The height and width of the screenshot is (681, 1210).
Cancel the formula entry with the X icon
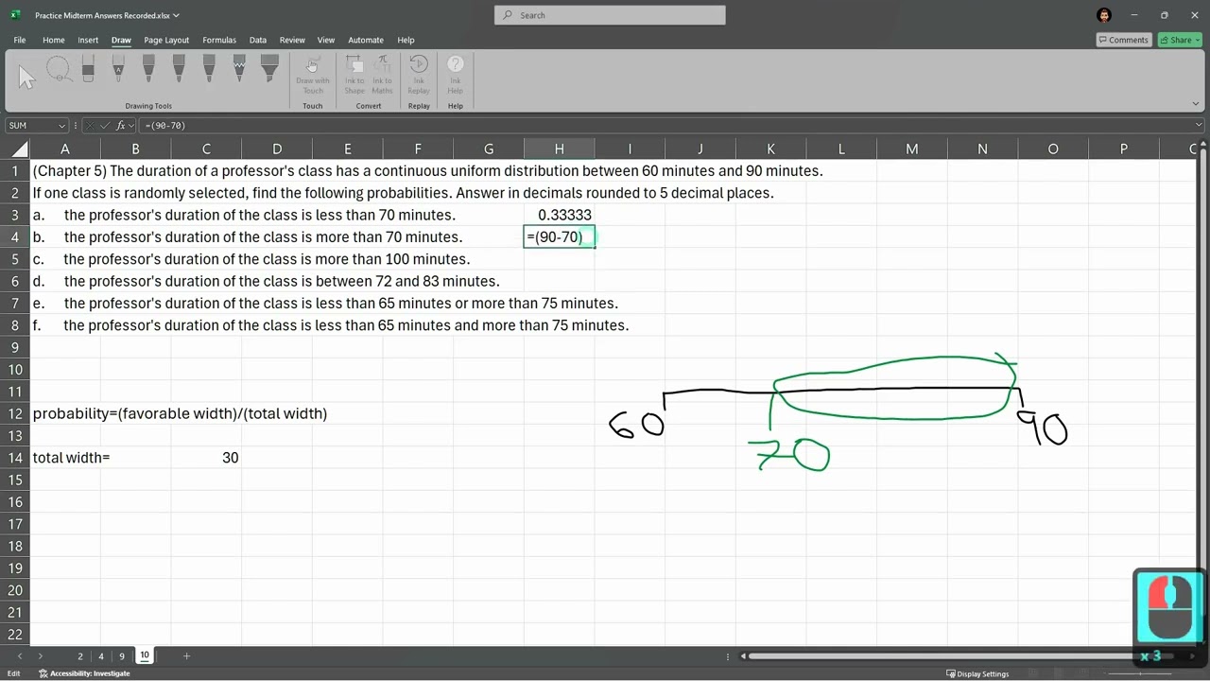point(91,125)
